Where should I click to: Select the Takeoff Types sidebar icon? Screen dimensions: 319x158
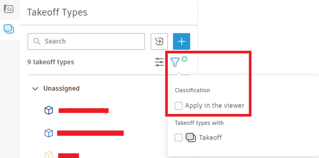[x=9, y=29]
